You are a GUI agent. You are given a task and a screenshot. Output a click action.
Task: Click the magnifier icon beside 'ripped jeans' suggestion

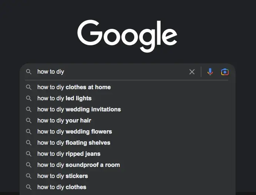coord(28,154)
